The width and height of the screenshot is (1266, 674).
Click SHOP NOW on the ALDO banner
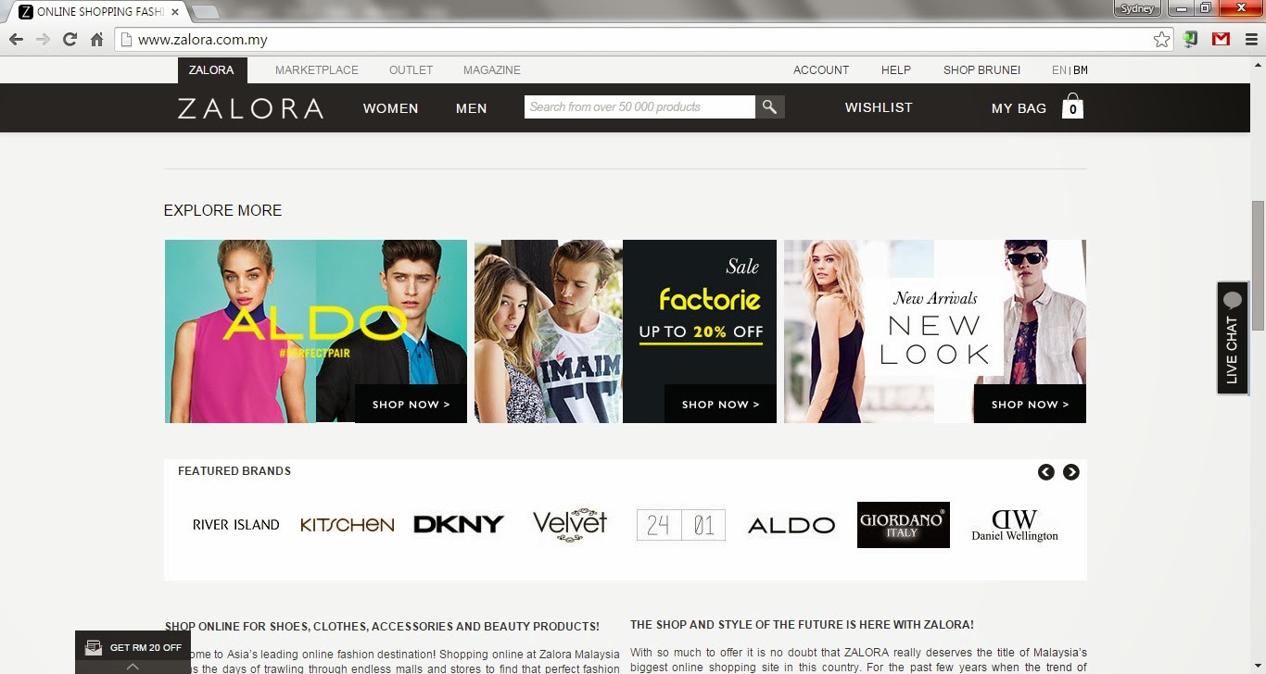(x=411, y=405)
